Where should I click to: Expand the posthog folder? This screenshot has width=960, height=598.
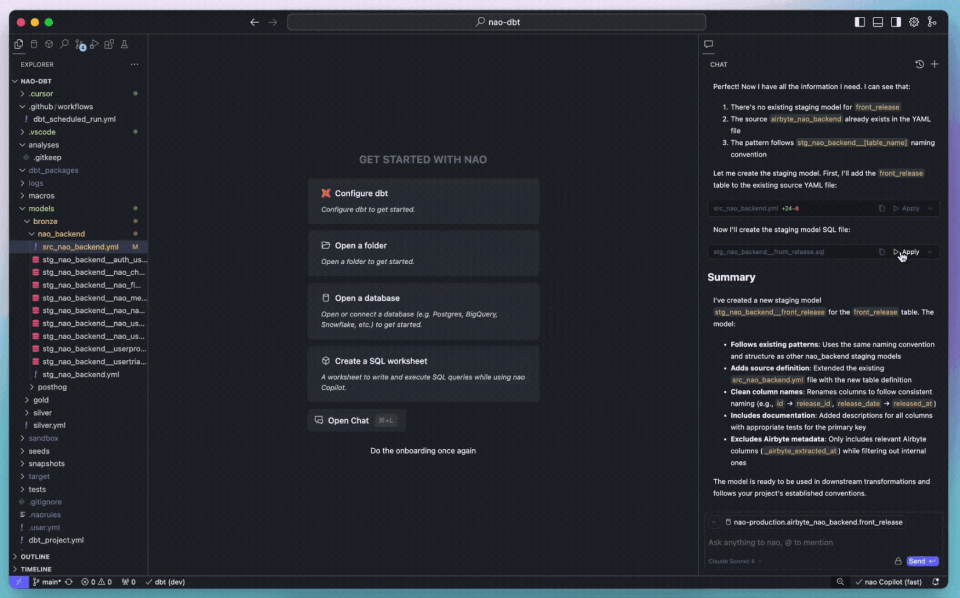52,387
